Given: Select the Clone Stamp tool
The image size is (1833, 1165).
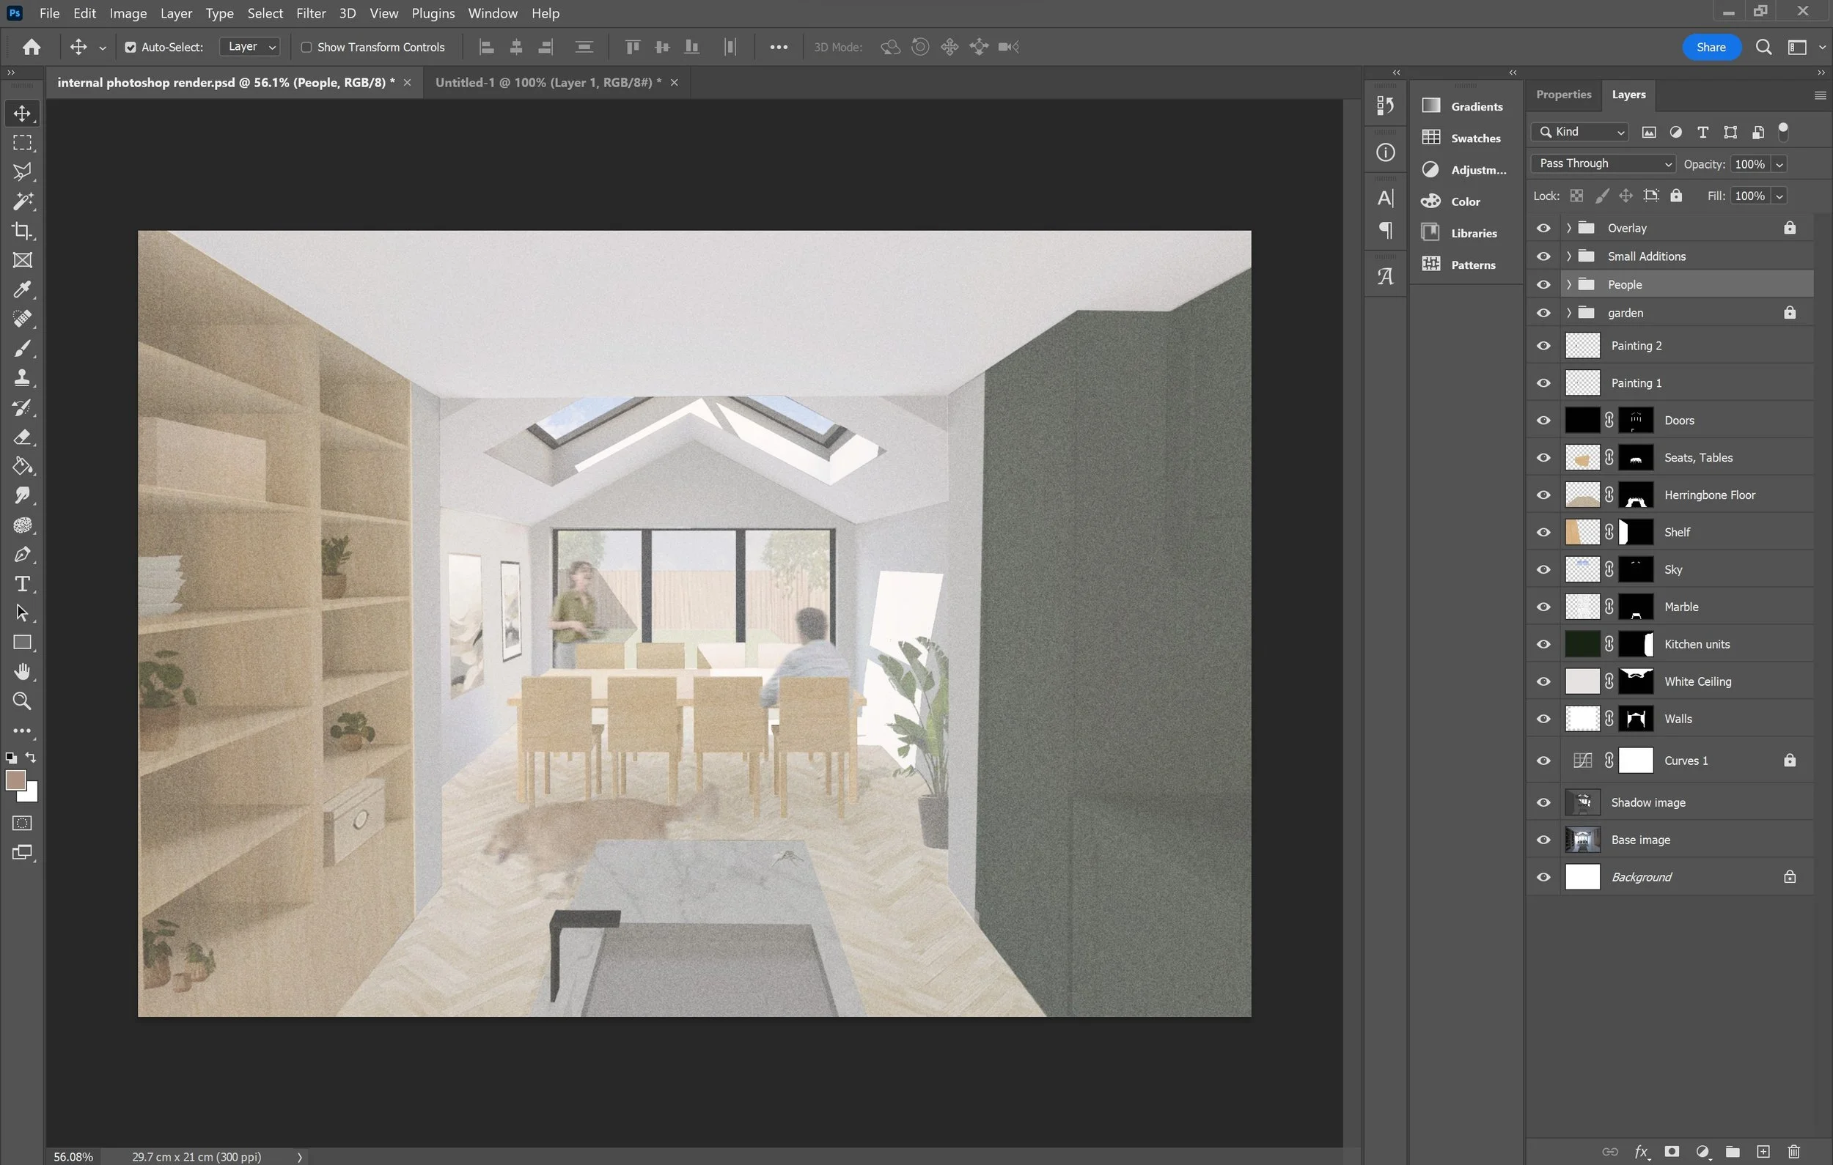Looking at the screenshot, I should 22,377.
